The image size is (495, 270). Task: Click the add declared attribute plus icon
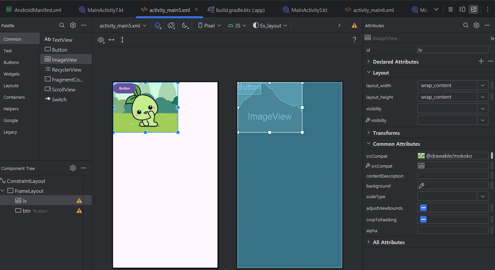point(481,61)
